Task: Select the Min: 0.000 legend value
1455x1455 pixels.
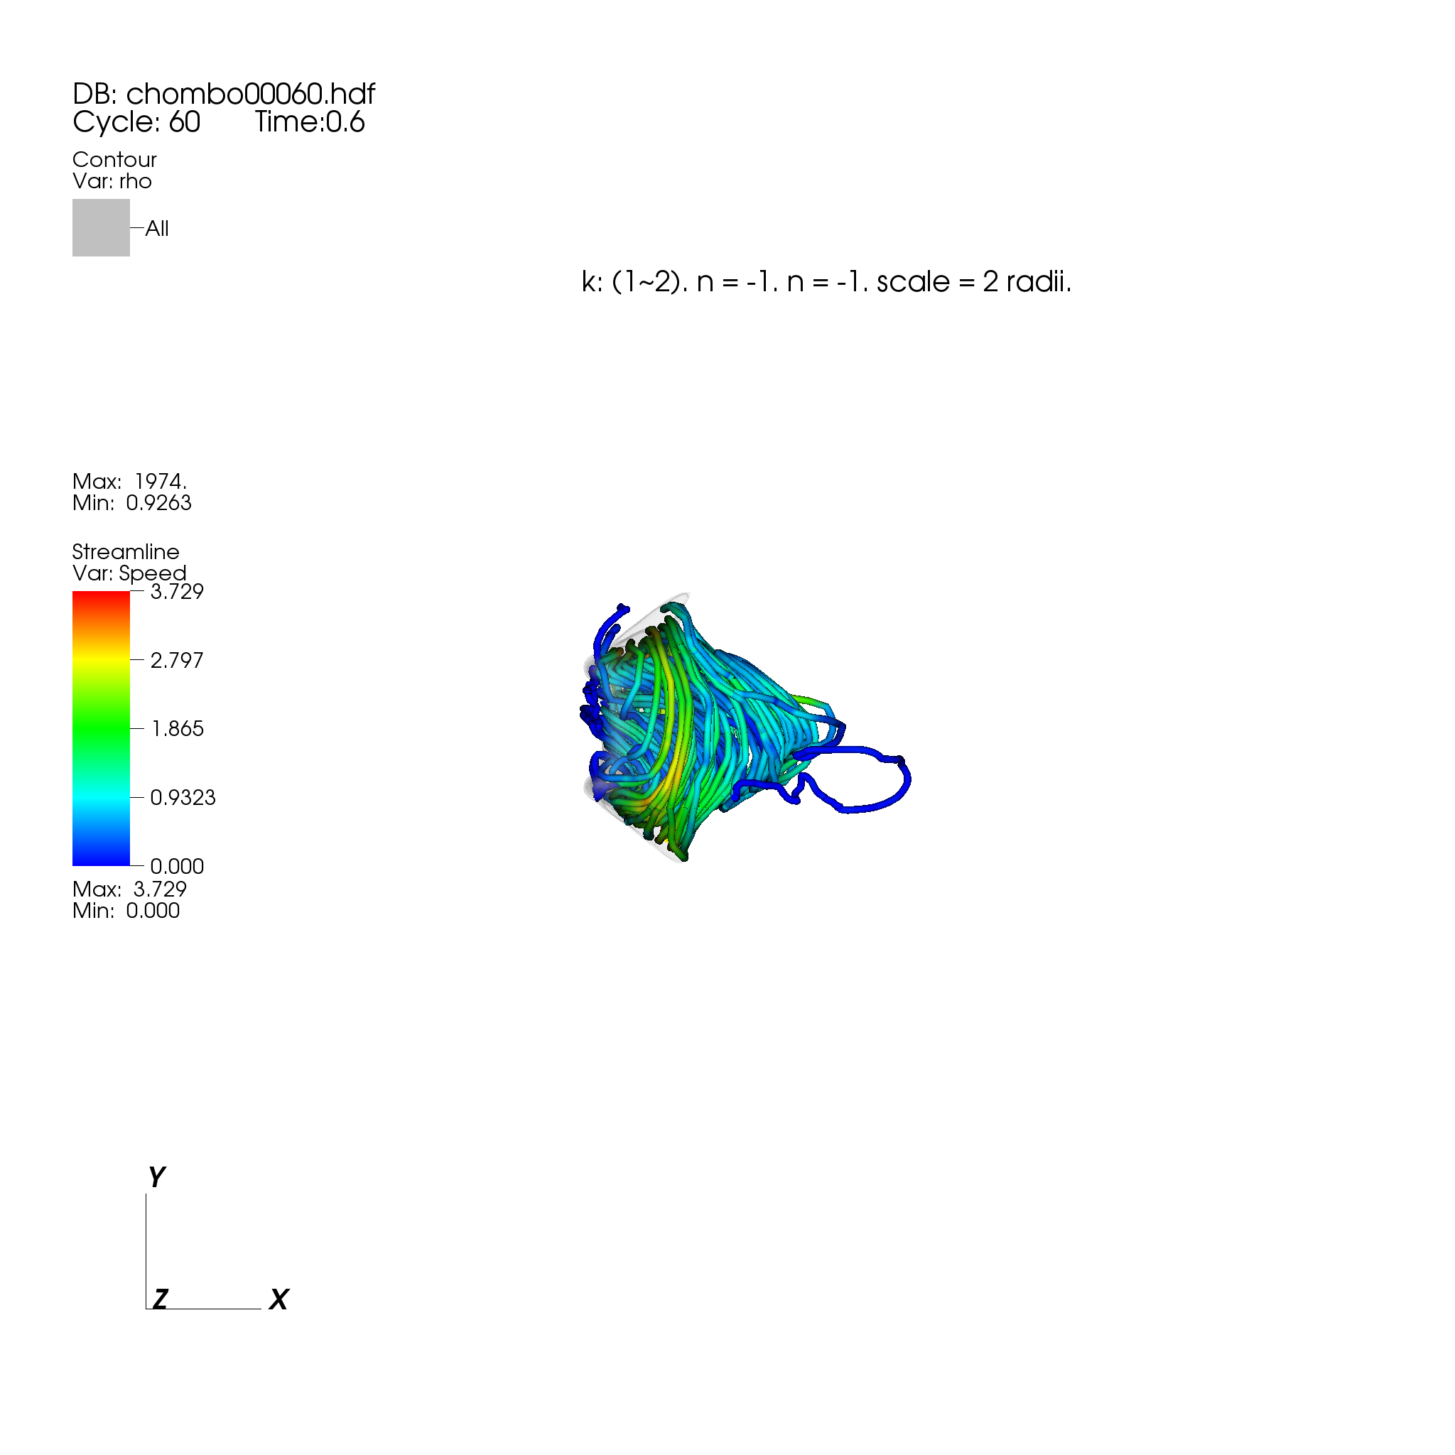Action: tap(126, 911)
